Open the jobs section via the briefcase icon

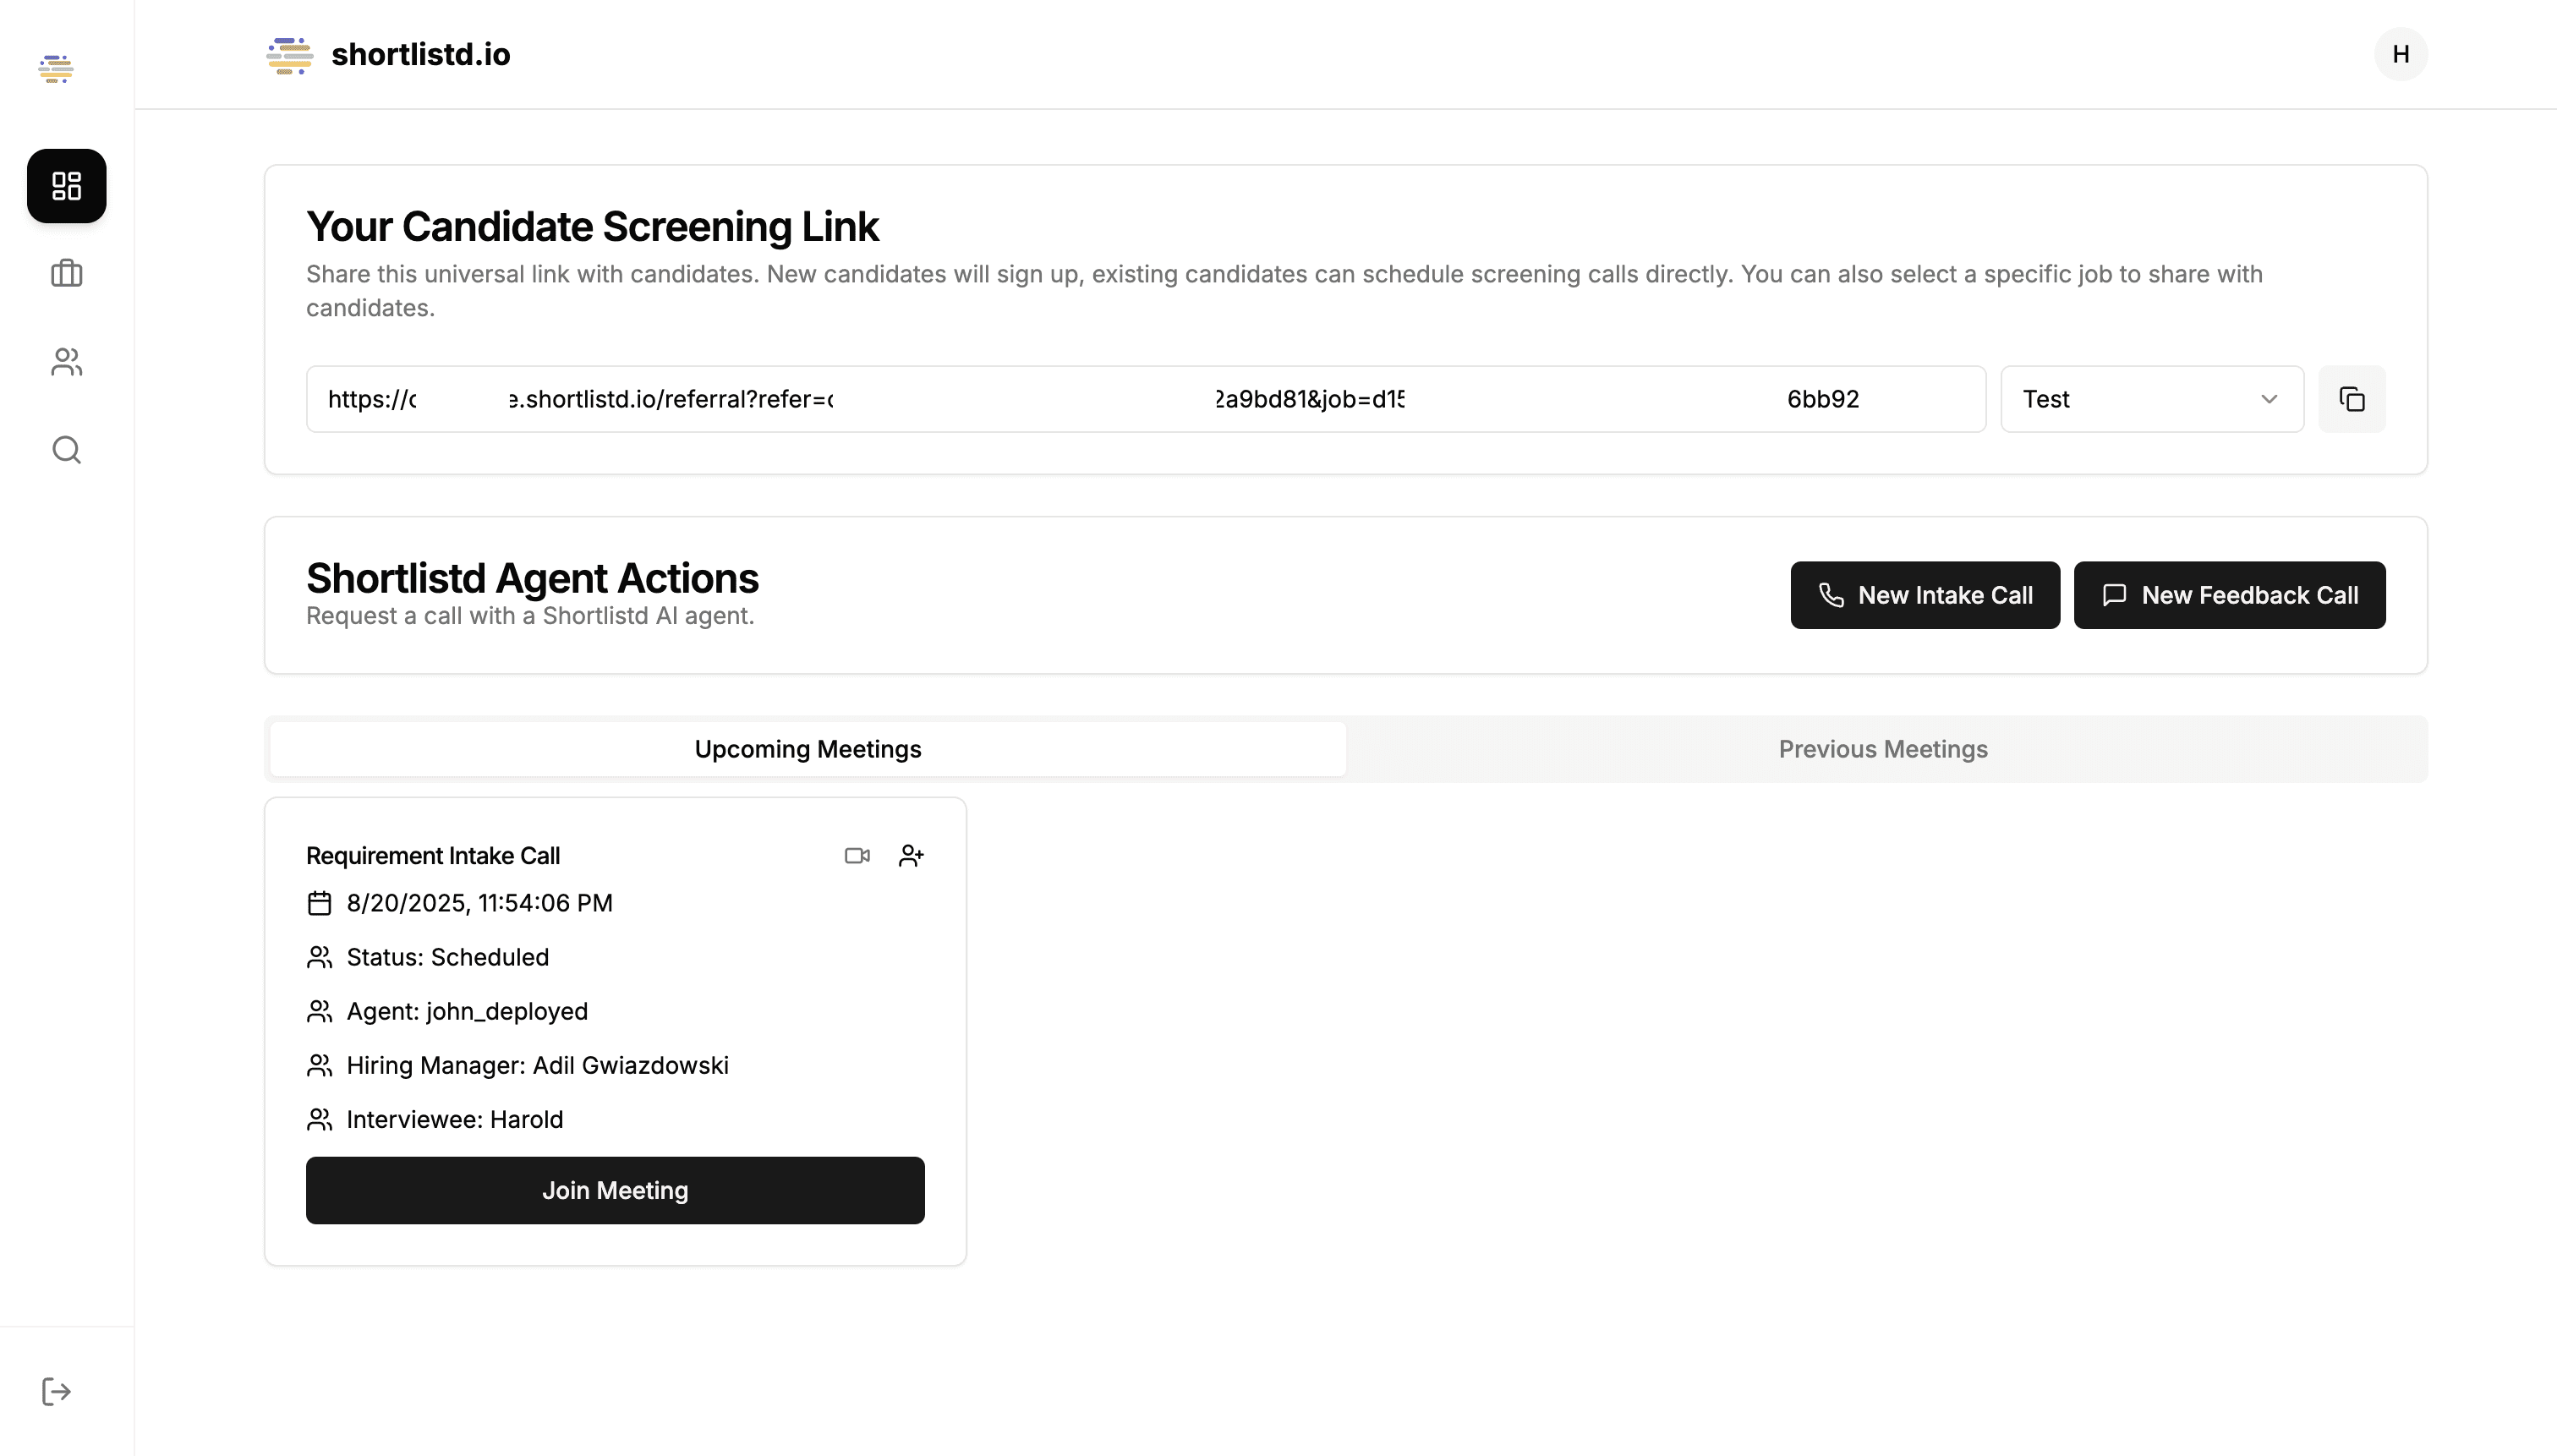pyautogui.click(x=65, y=273)
